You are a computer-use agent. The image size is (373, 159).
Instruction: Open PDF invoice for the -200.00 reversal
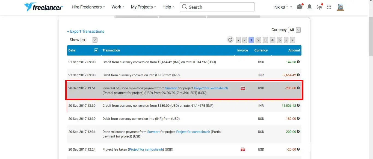click(x=242, y=88)
